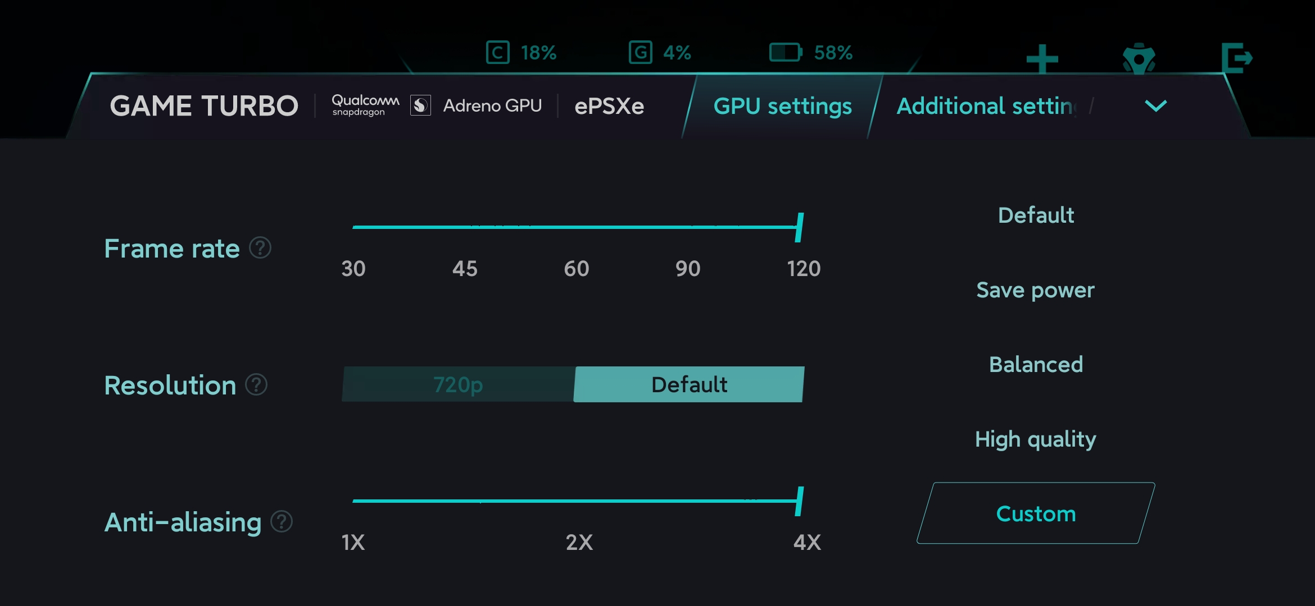This screenshot has height=606, width=1315.
Task: Click the battery level icon
Action: tap(785, 53)
